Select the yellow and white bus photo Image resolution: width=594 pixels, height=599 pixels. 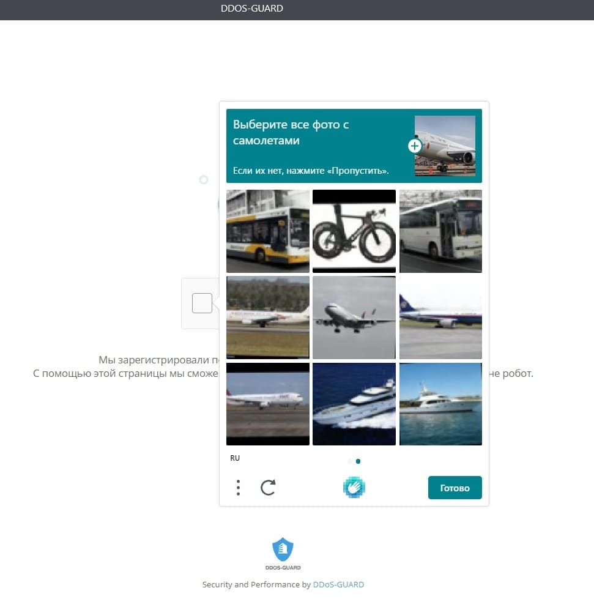(x=268, y=231)
